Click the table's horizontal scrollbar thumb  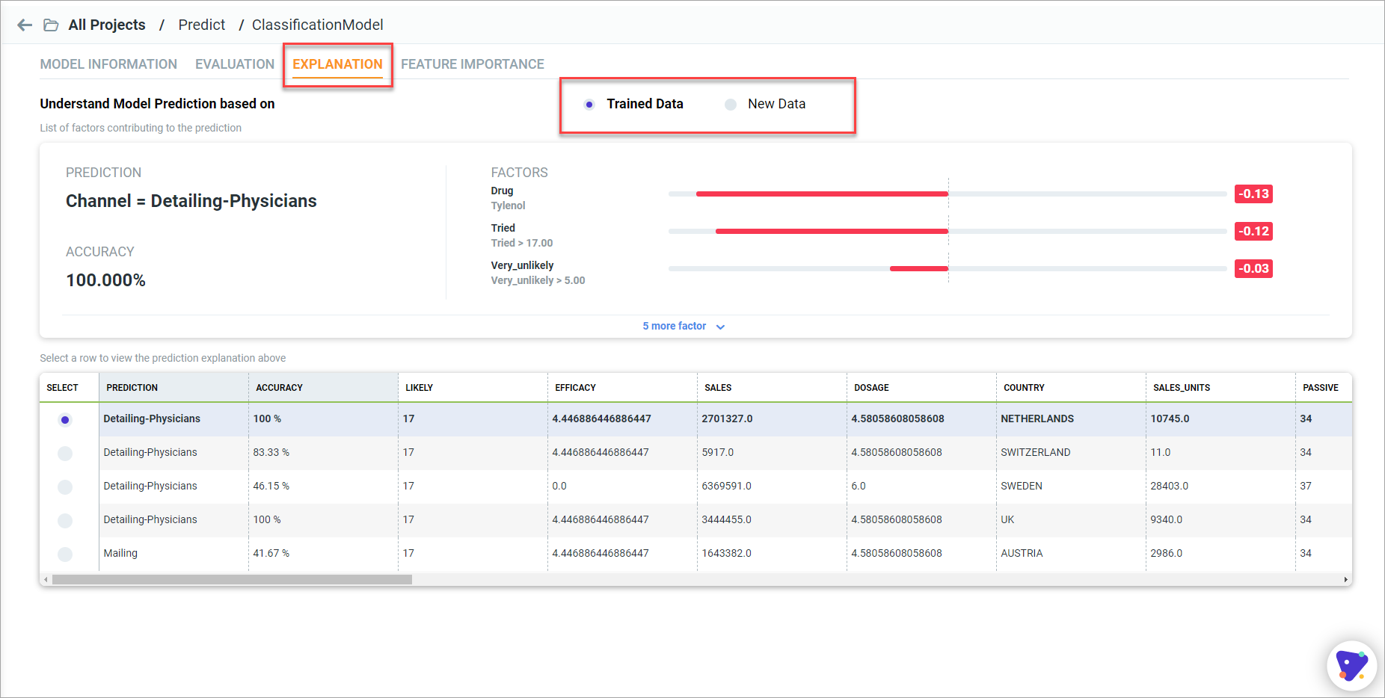click(x=232, y=579)
